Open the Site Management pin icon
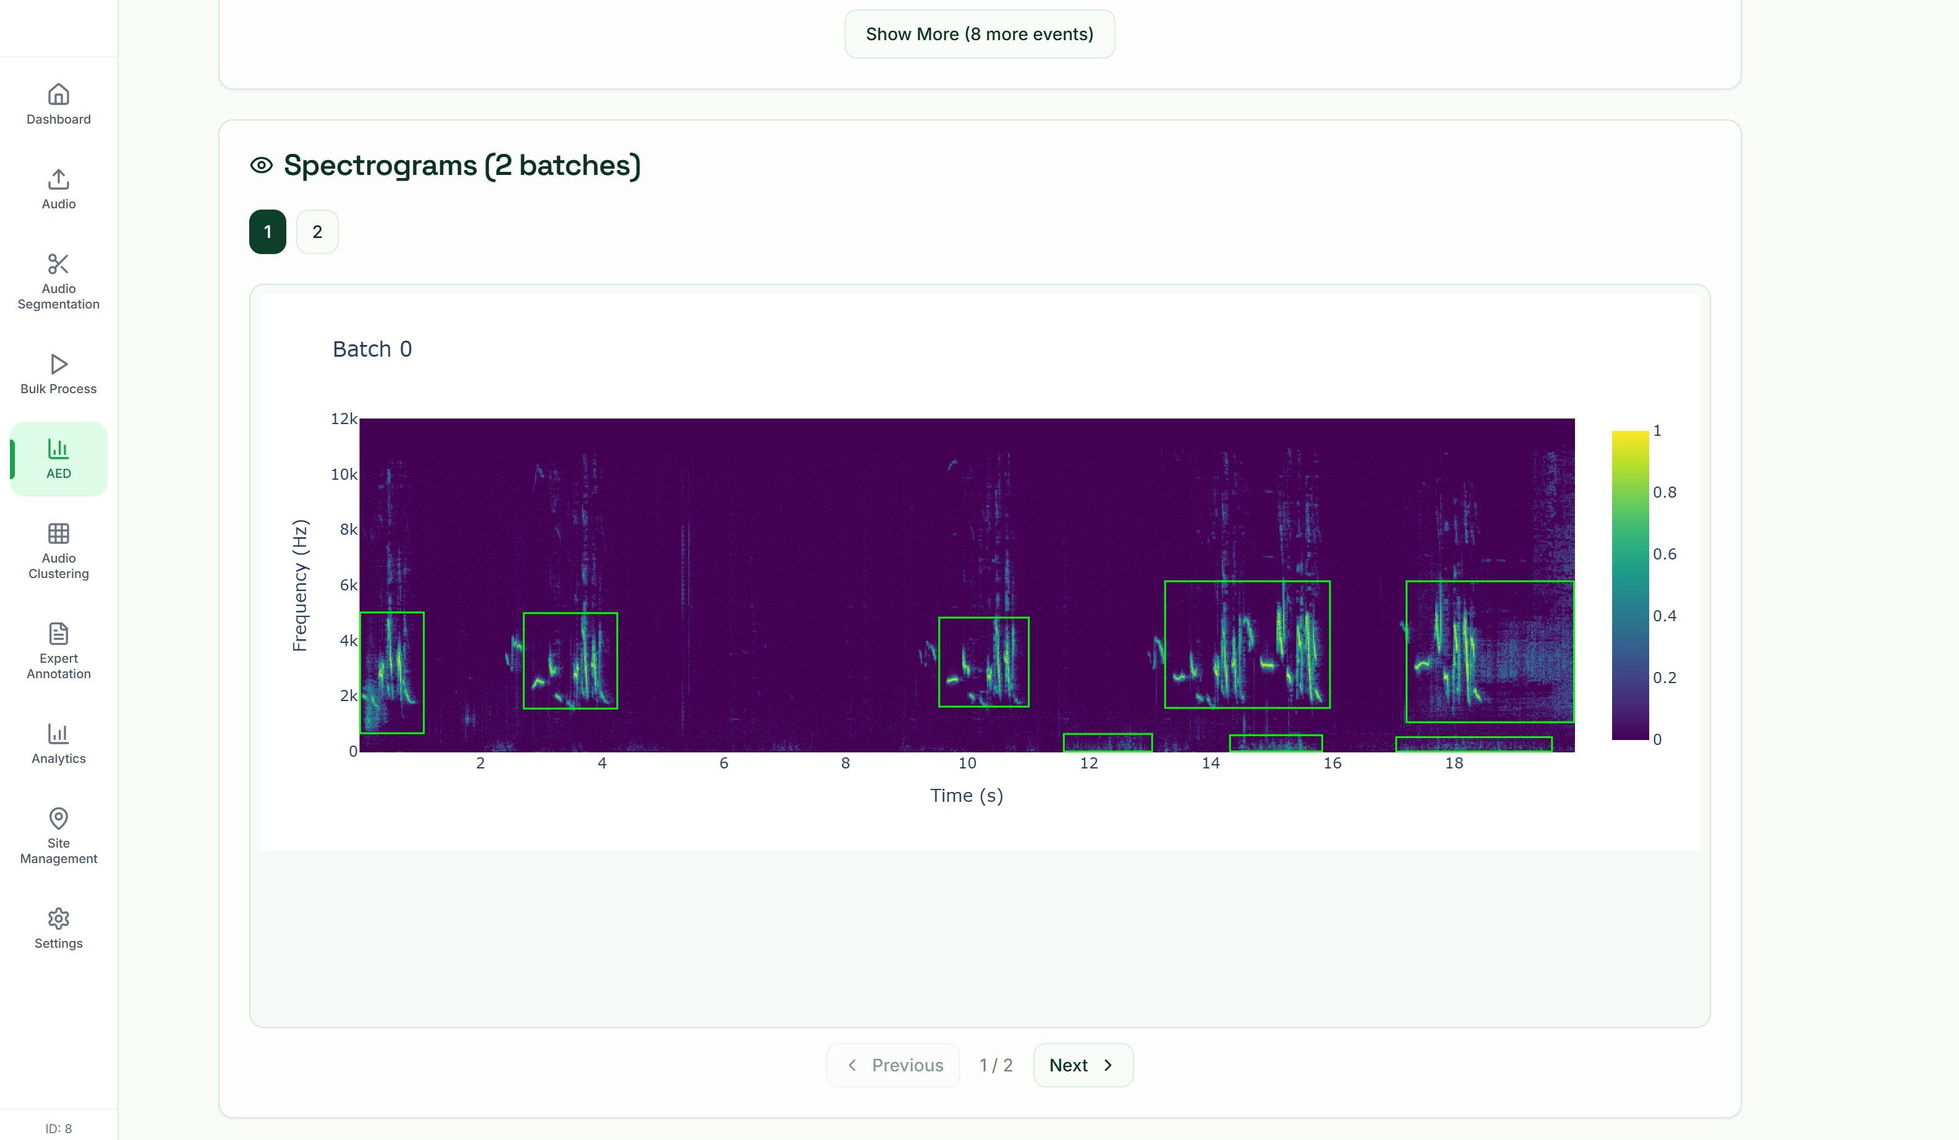1959x1140 pixels. click(x=58, y=819)
